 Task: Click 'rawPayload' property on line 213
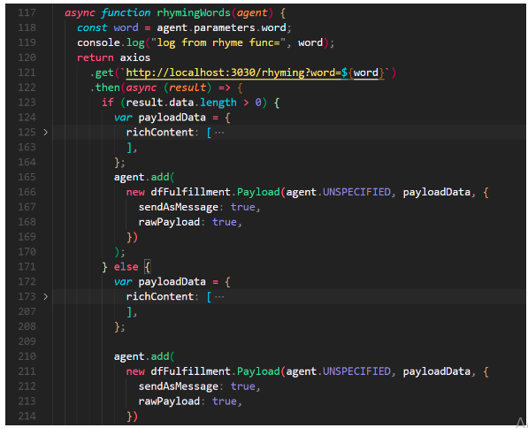170,401
